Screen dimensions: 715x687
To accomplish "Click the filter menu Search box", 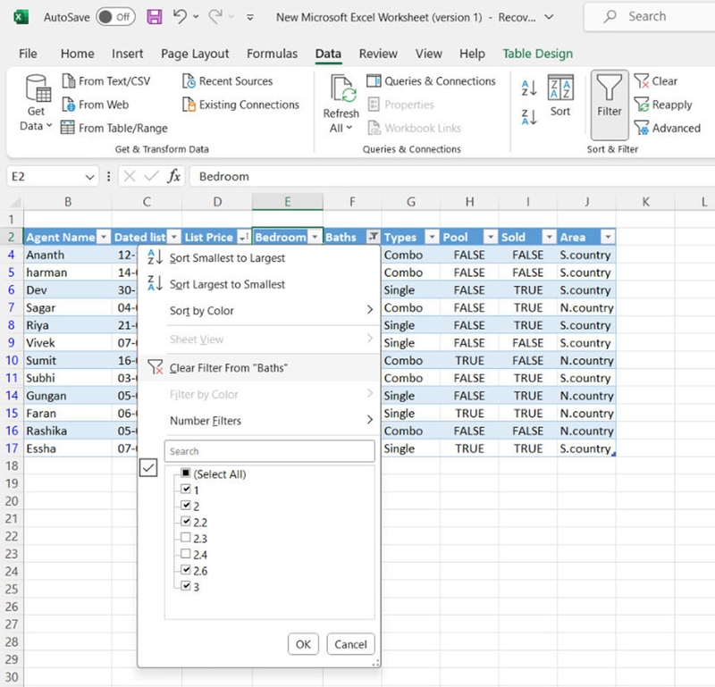I will click(270, 451).
